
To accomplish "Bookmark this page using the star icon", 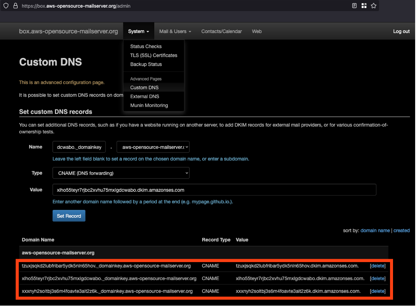I will 373,6.
